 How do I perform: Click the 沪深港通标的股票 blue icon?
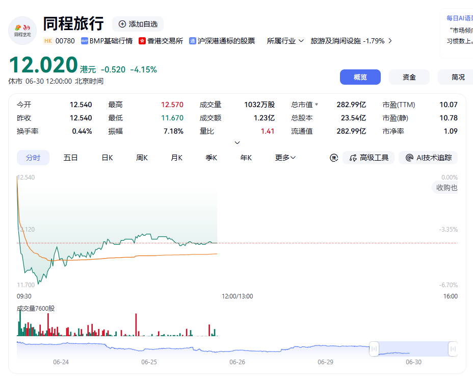[193, 41]
